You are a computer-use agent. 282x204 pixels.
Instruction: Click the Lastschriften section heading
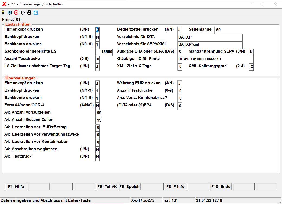[x=18, y=24]
